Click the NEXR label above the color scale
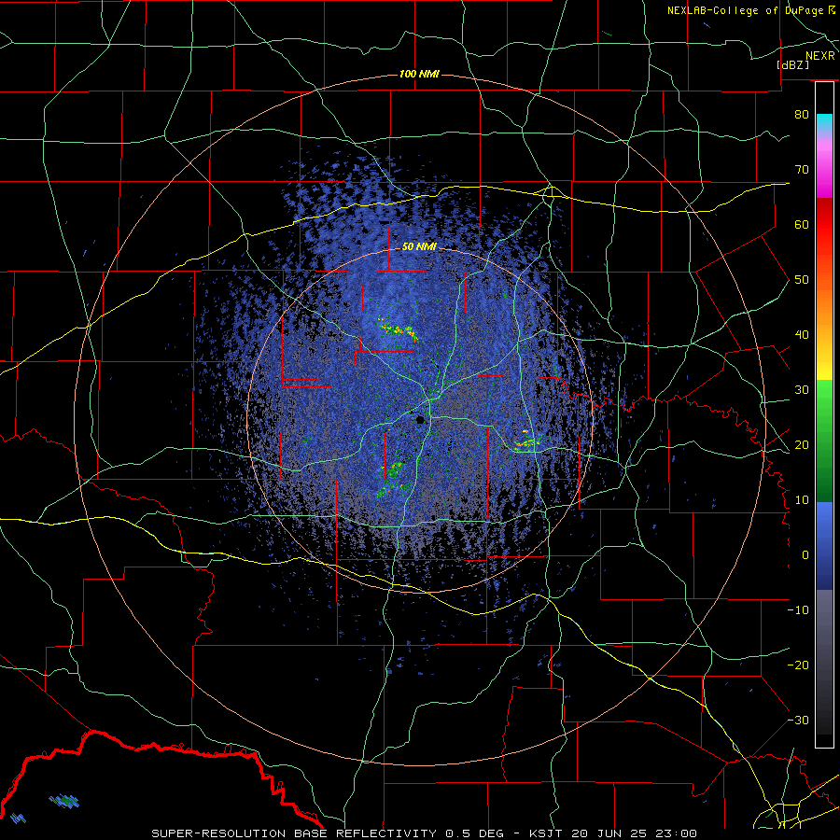The width and height of the screenshot is (840, 840). click(820, 56)
